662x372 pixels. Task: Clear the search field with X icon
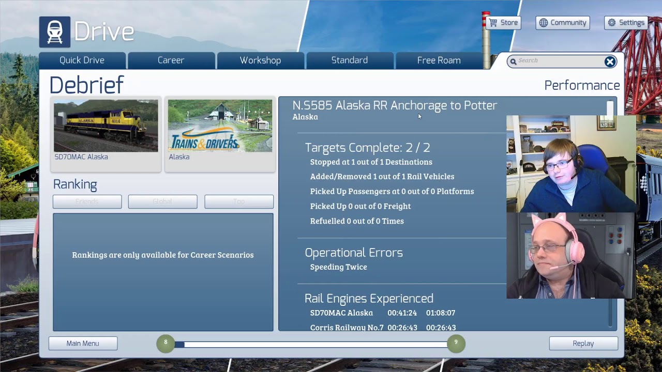click(610, 62)
